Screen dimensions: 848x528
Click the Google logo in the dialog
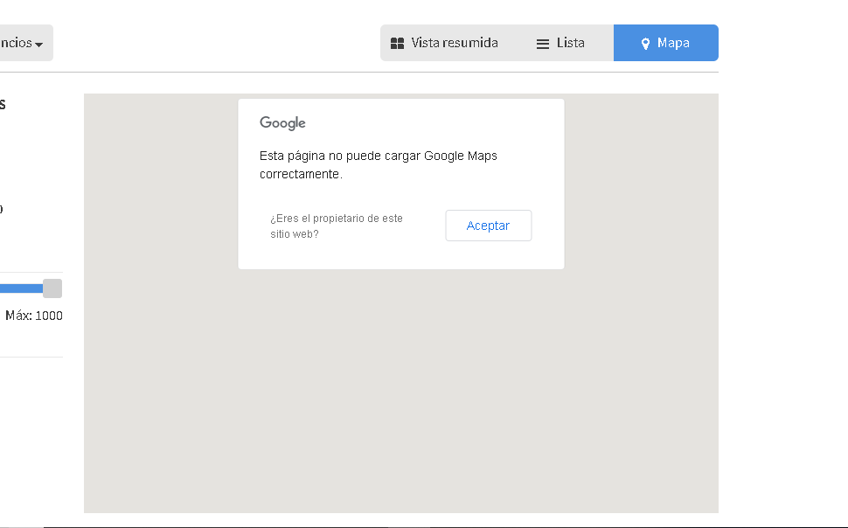coord(282,123)
